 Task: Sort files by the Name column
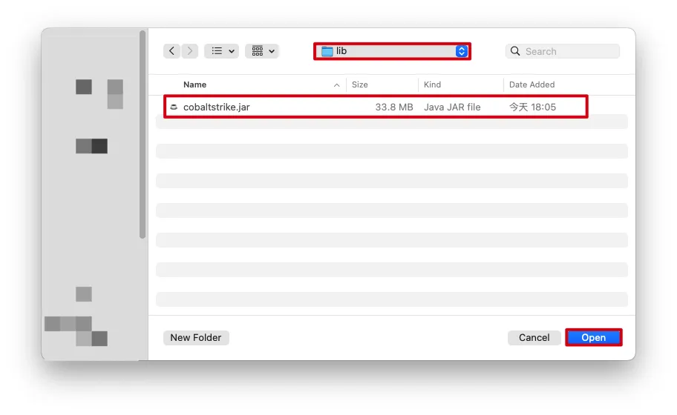[x=195, y=84]
